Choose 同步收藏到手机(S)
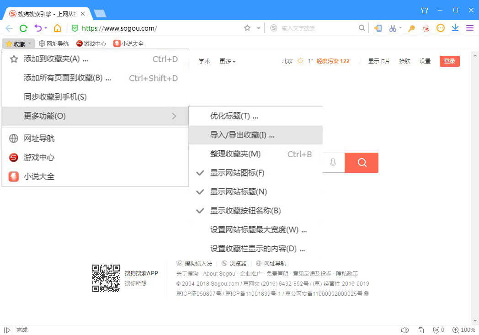This screenshot has width=479, height=335. coord(95,97)
